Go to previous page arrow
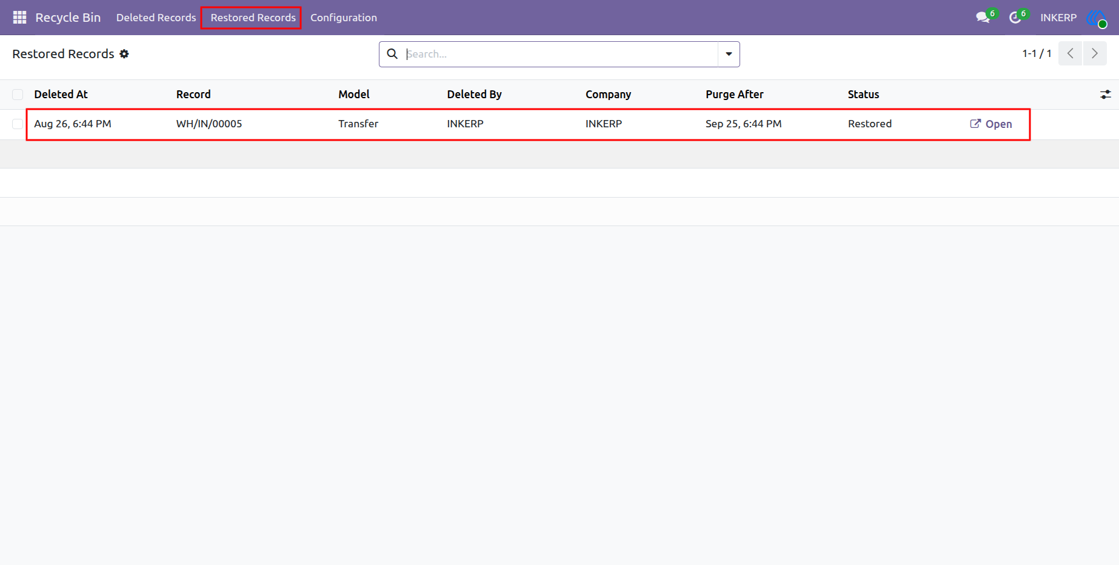Image resolution: width=1119 pixels, height=565 pixels. tap(1071, 53)
